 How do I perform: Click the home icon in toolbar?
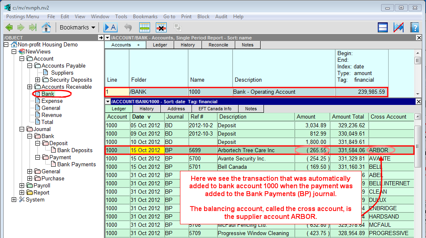[x=46, y=27]
